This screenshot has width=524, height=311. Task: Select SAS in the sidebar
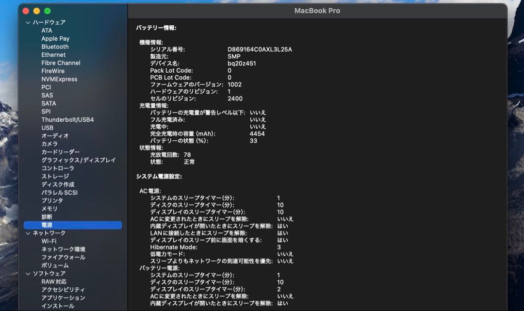pos(47,95)
